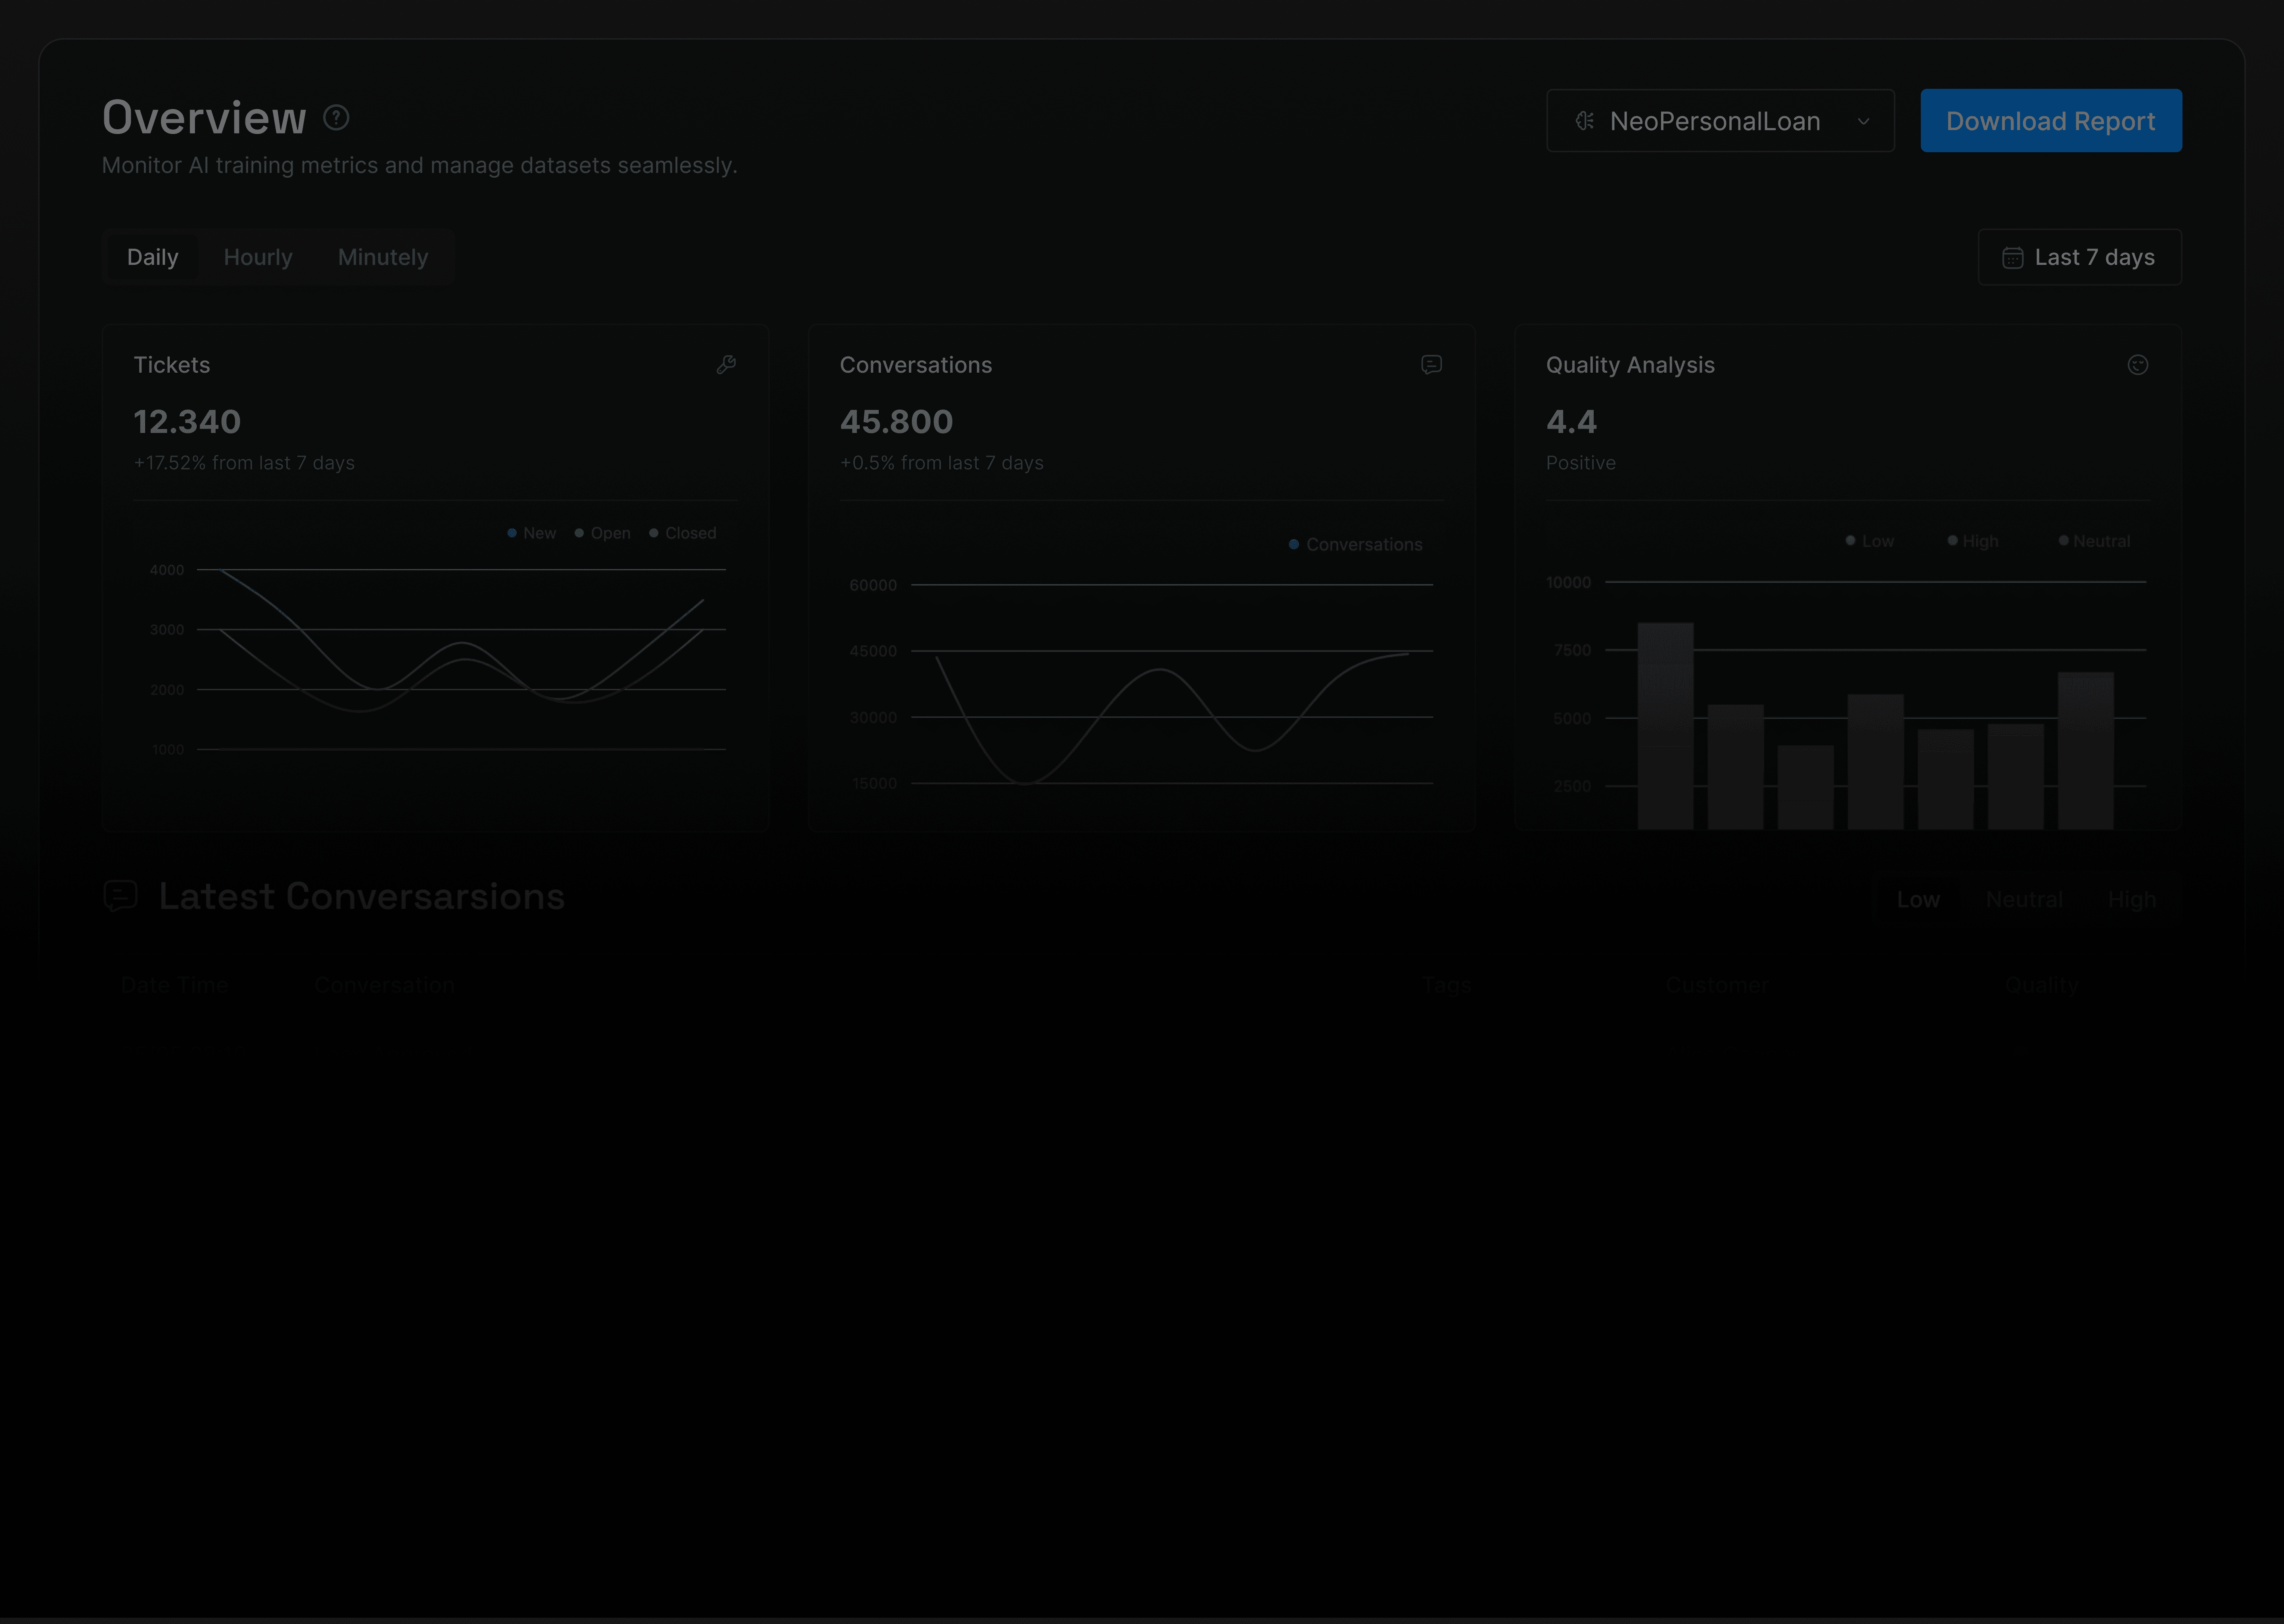This screenshot has width=2284, height=1624.
Task: Click the 4000 axis label in Tickets chart
Action: tap(167, 570)
